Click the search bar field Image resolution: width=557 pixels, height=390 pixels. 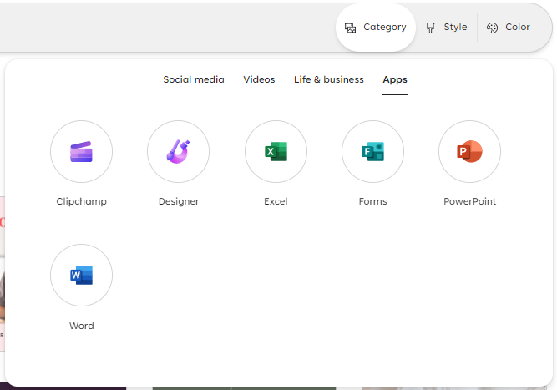(167, 28)
